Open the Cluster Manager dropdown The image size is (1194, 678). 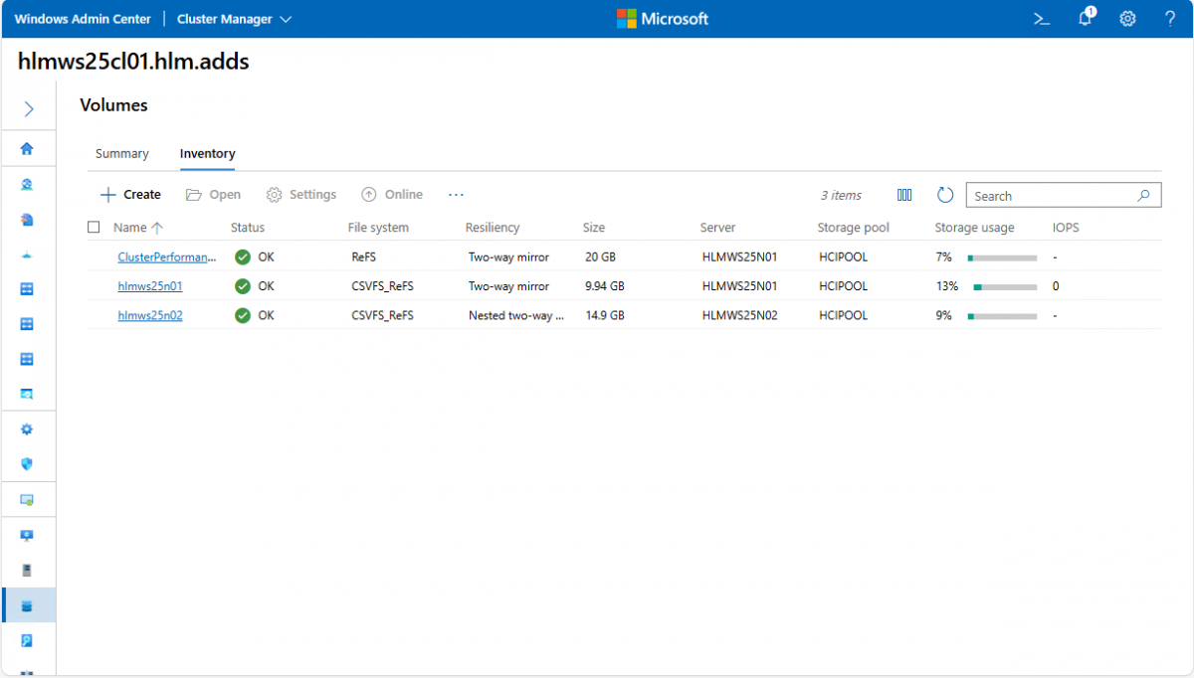pos(234,19)
